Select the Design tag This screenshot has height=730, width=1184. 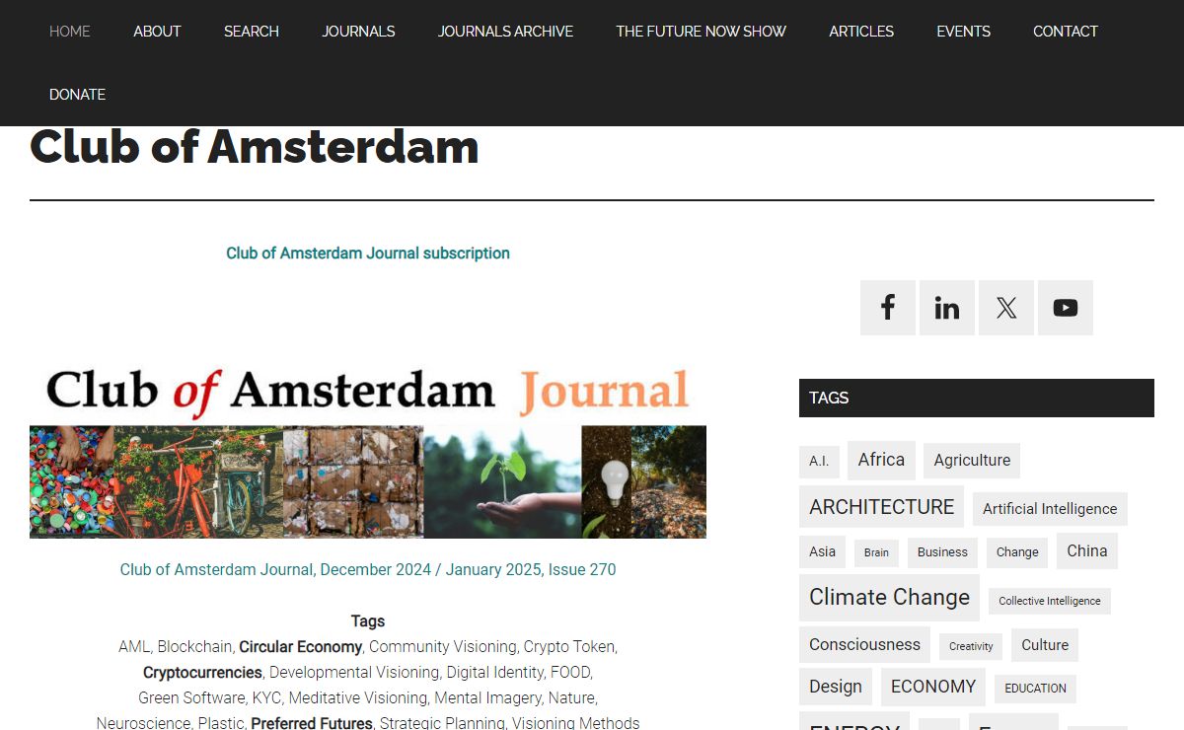pyautogui.click(x=836, y=687)
